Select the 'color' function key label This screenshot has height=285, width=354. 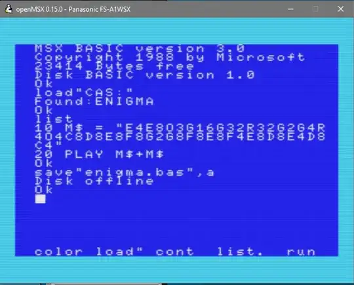pos(58,252)
